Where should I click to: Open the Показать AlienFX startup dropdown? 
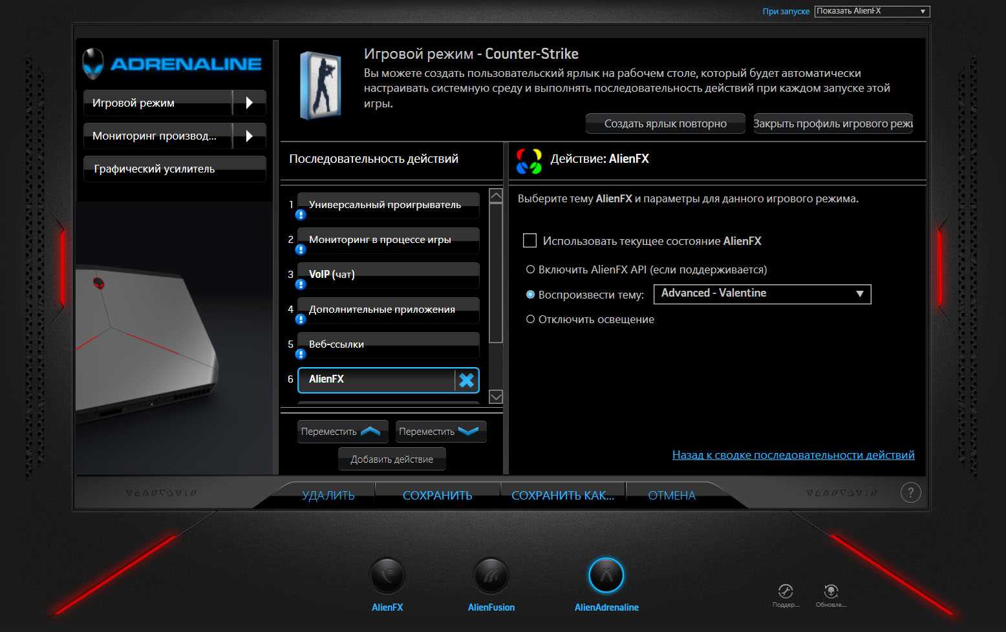point(872,11)
